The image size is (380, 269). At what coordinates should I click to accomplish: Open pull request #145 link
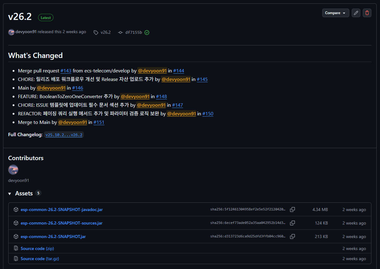tap(202, 79)
